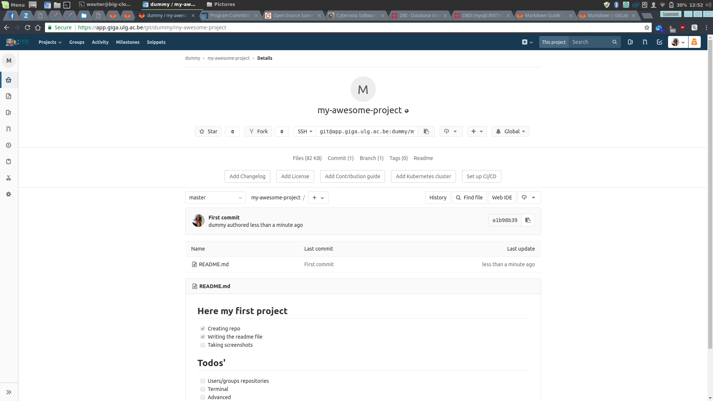
Task: Open Milestones in the top navigation
Action: tap(128, 42)
